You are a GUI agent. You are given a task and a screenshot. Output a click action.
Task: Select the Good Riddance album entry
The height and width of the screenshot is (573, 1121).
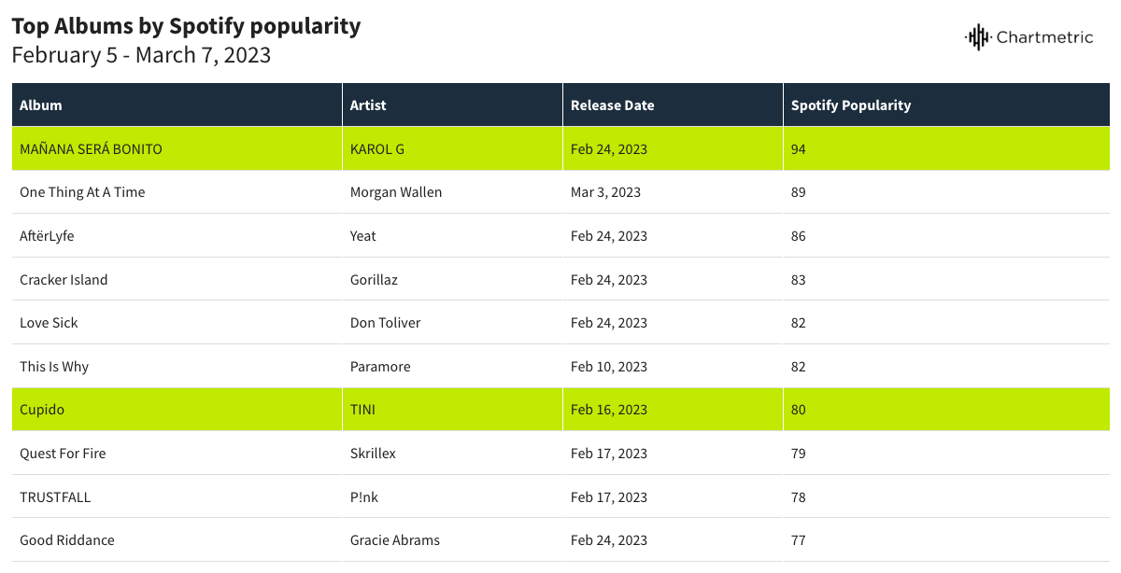[x=67, y=540]
